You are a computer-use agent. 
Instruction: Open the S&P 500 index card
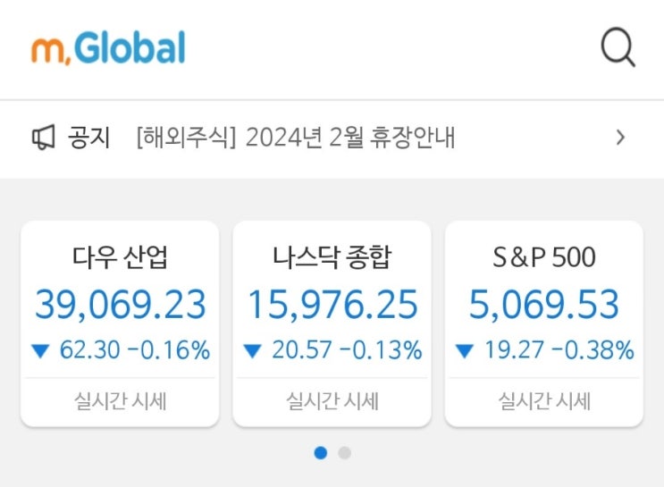coord(544,323)
